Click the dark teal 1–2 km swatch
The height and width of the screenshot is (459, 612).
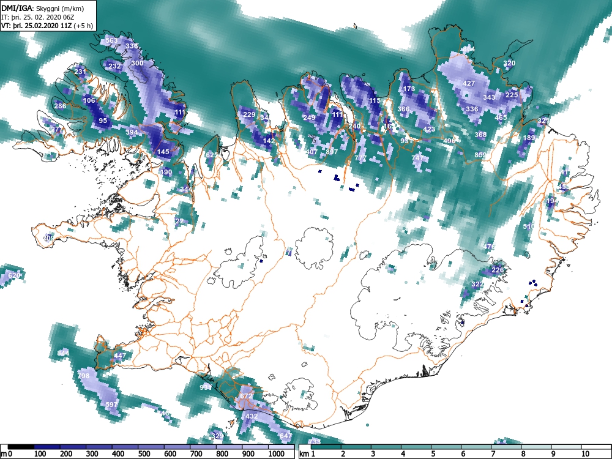pyautogui.click(x=326, y=447)
